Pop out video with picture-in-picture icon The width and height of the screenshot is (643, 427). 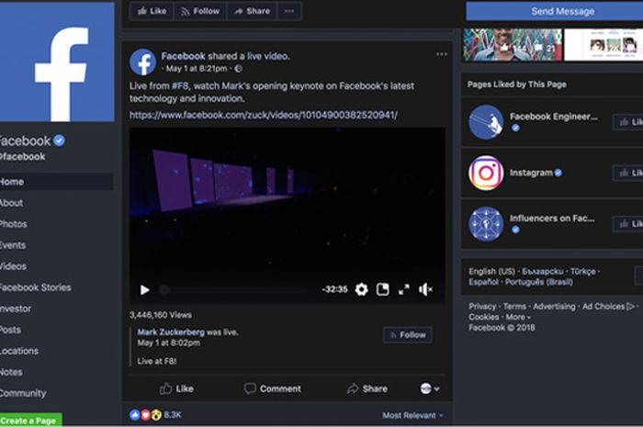(x=383, y=289)
